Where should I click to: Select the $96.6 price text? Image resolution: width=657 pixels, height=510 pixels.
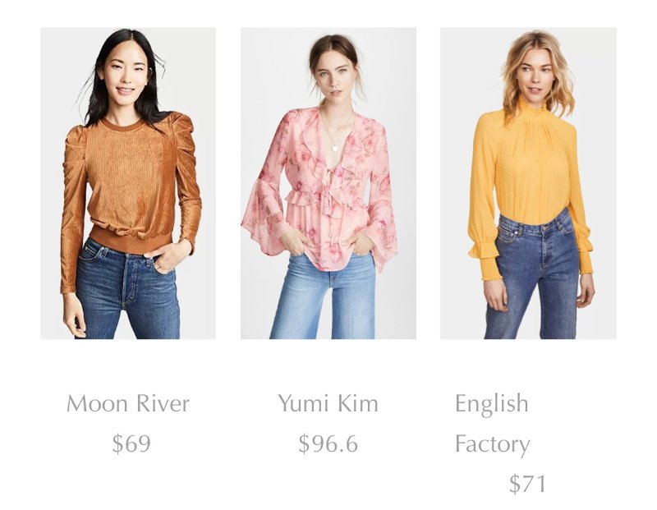coord(328,443)
